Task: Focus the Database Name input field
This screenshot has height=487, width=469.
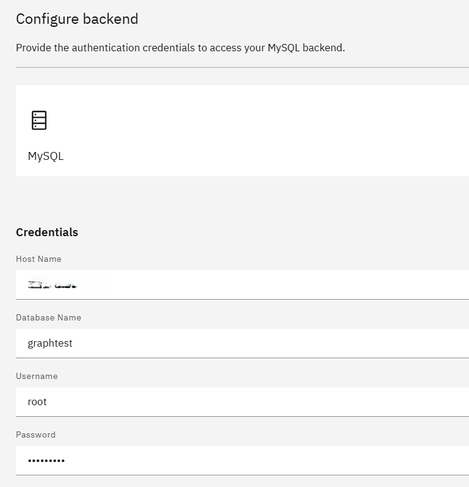Action: [274, 343]
